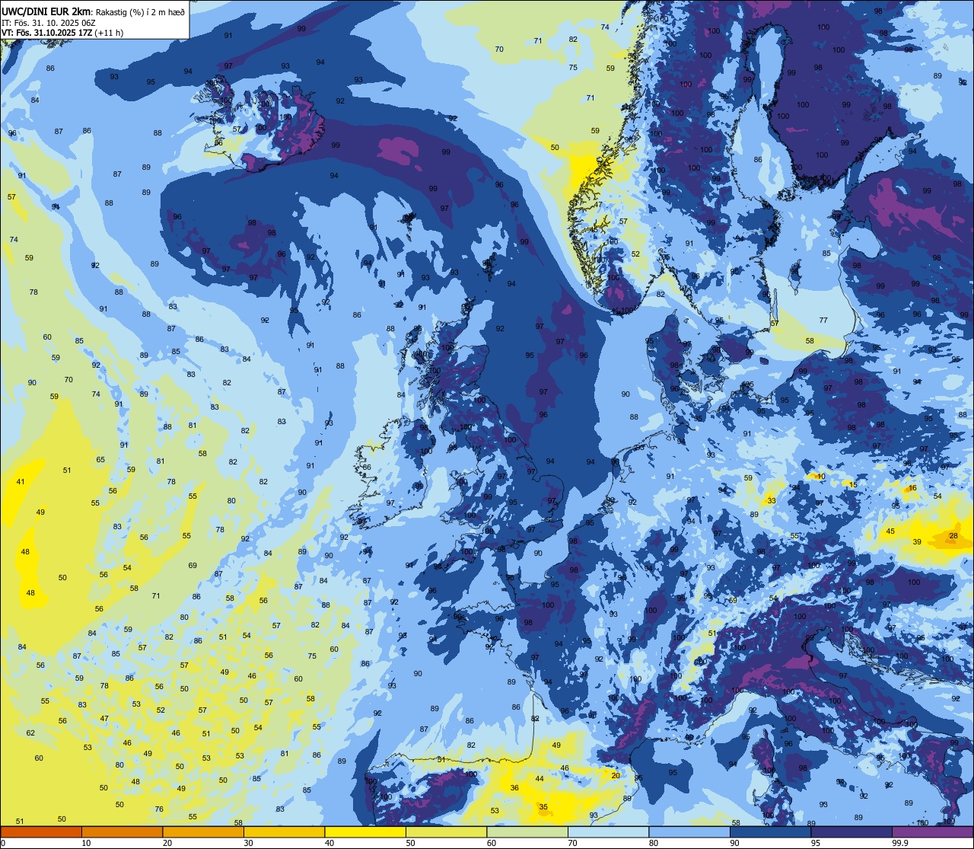This screenshot has height=849, width=974.
Task: Select the 'IT: Fös. 31. 10. 2025 06Z' line
Action: pyautogui.click(x=49, y=23)
